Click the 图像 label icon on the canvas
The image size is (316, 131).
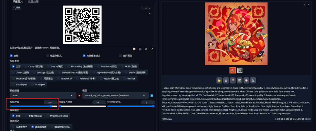(17, 8)
